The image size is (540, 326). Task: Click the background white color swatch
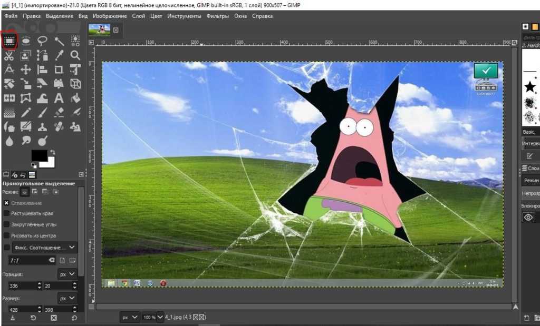pos(50,164)
